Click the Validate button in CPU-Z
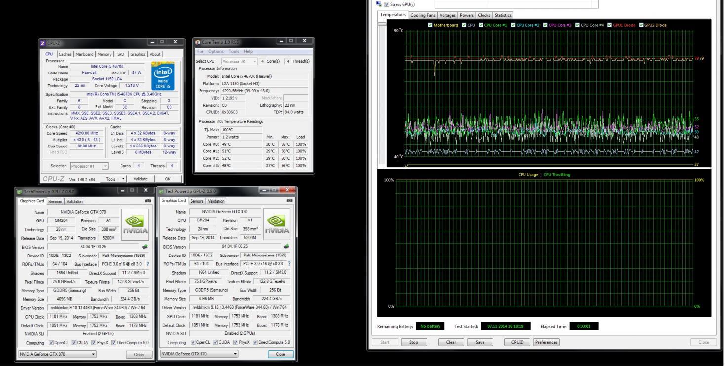This screenshot has width=725, height=366. [141, 179]
